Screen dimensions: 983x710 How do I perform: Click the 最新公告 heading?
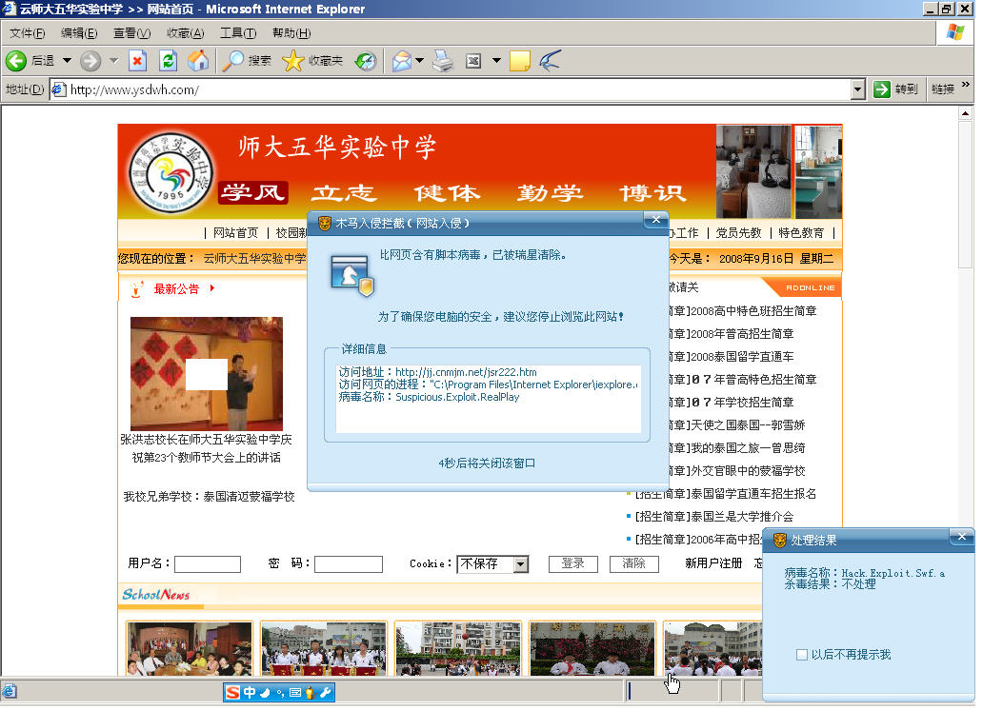pyautogui.click(x=176, y=289)
